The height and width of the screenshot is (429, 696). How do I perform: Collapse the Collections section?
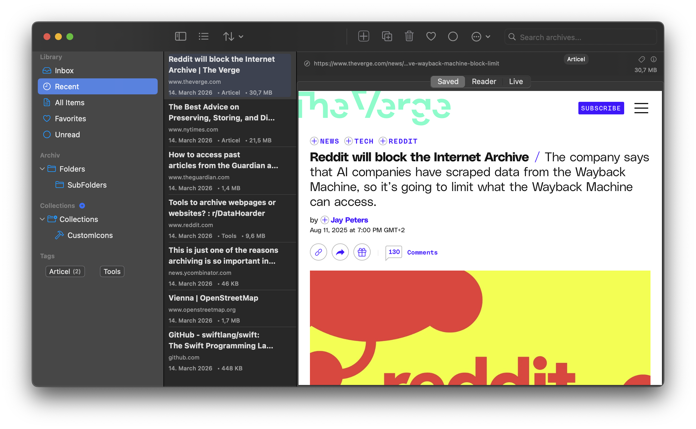click(x=42, y=219)
